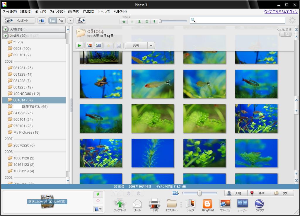
Task: Click the 共有 share button
Action: pos(136,45)
